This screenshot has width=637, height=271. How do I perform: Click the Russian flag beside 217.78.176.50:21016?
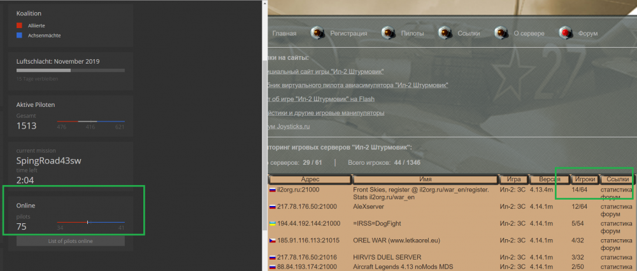pos(272,257)
